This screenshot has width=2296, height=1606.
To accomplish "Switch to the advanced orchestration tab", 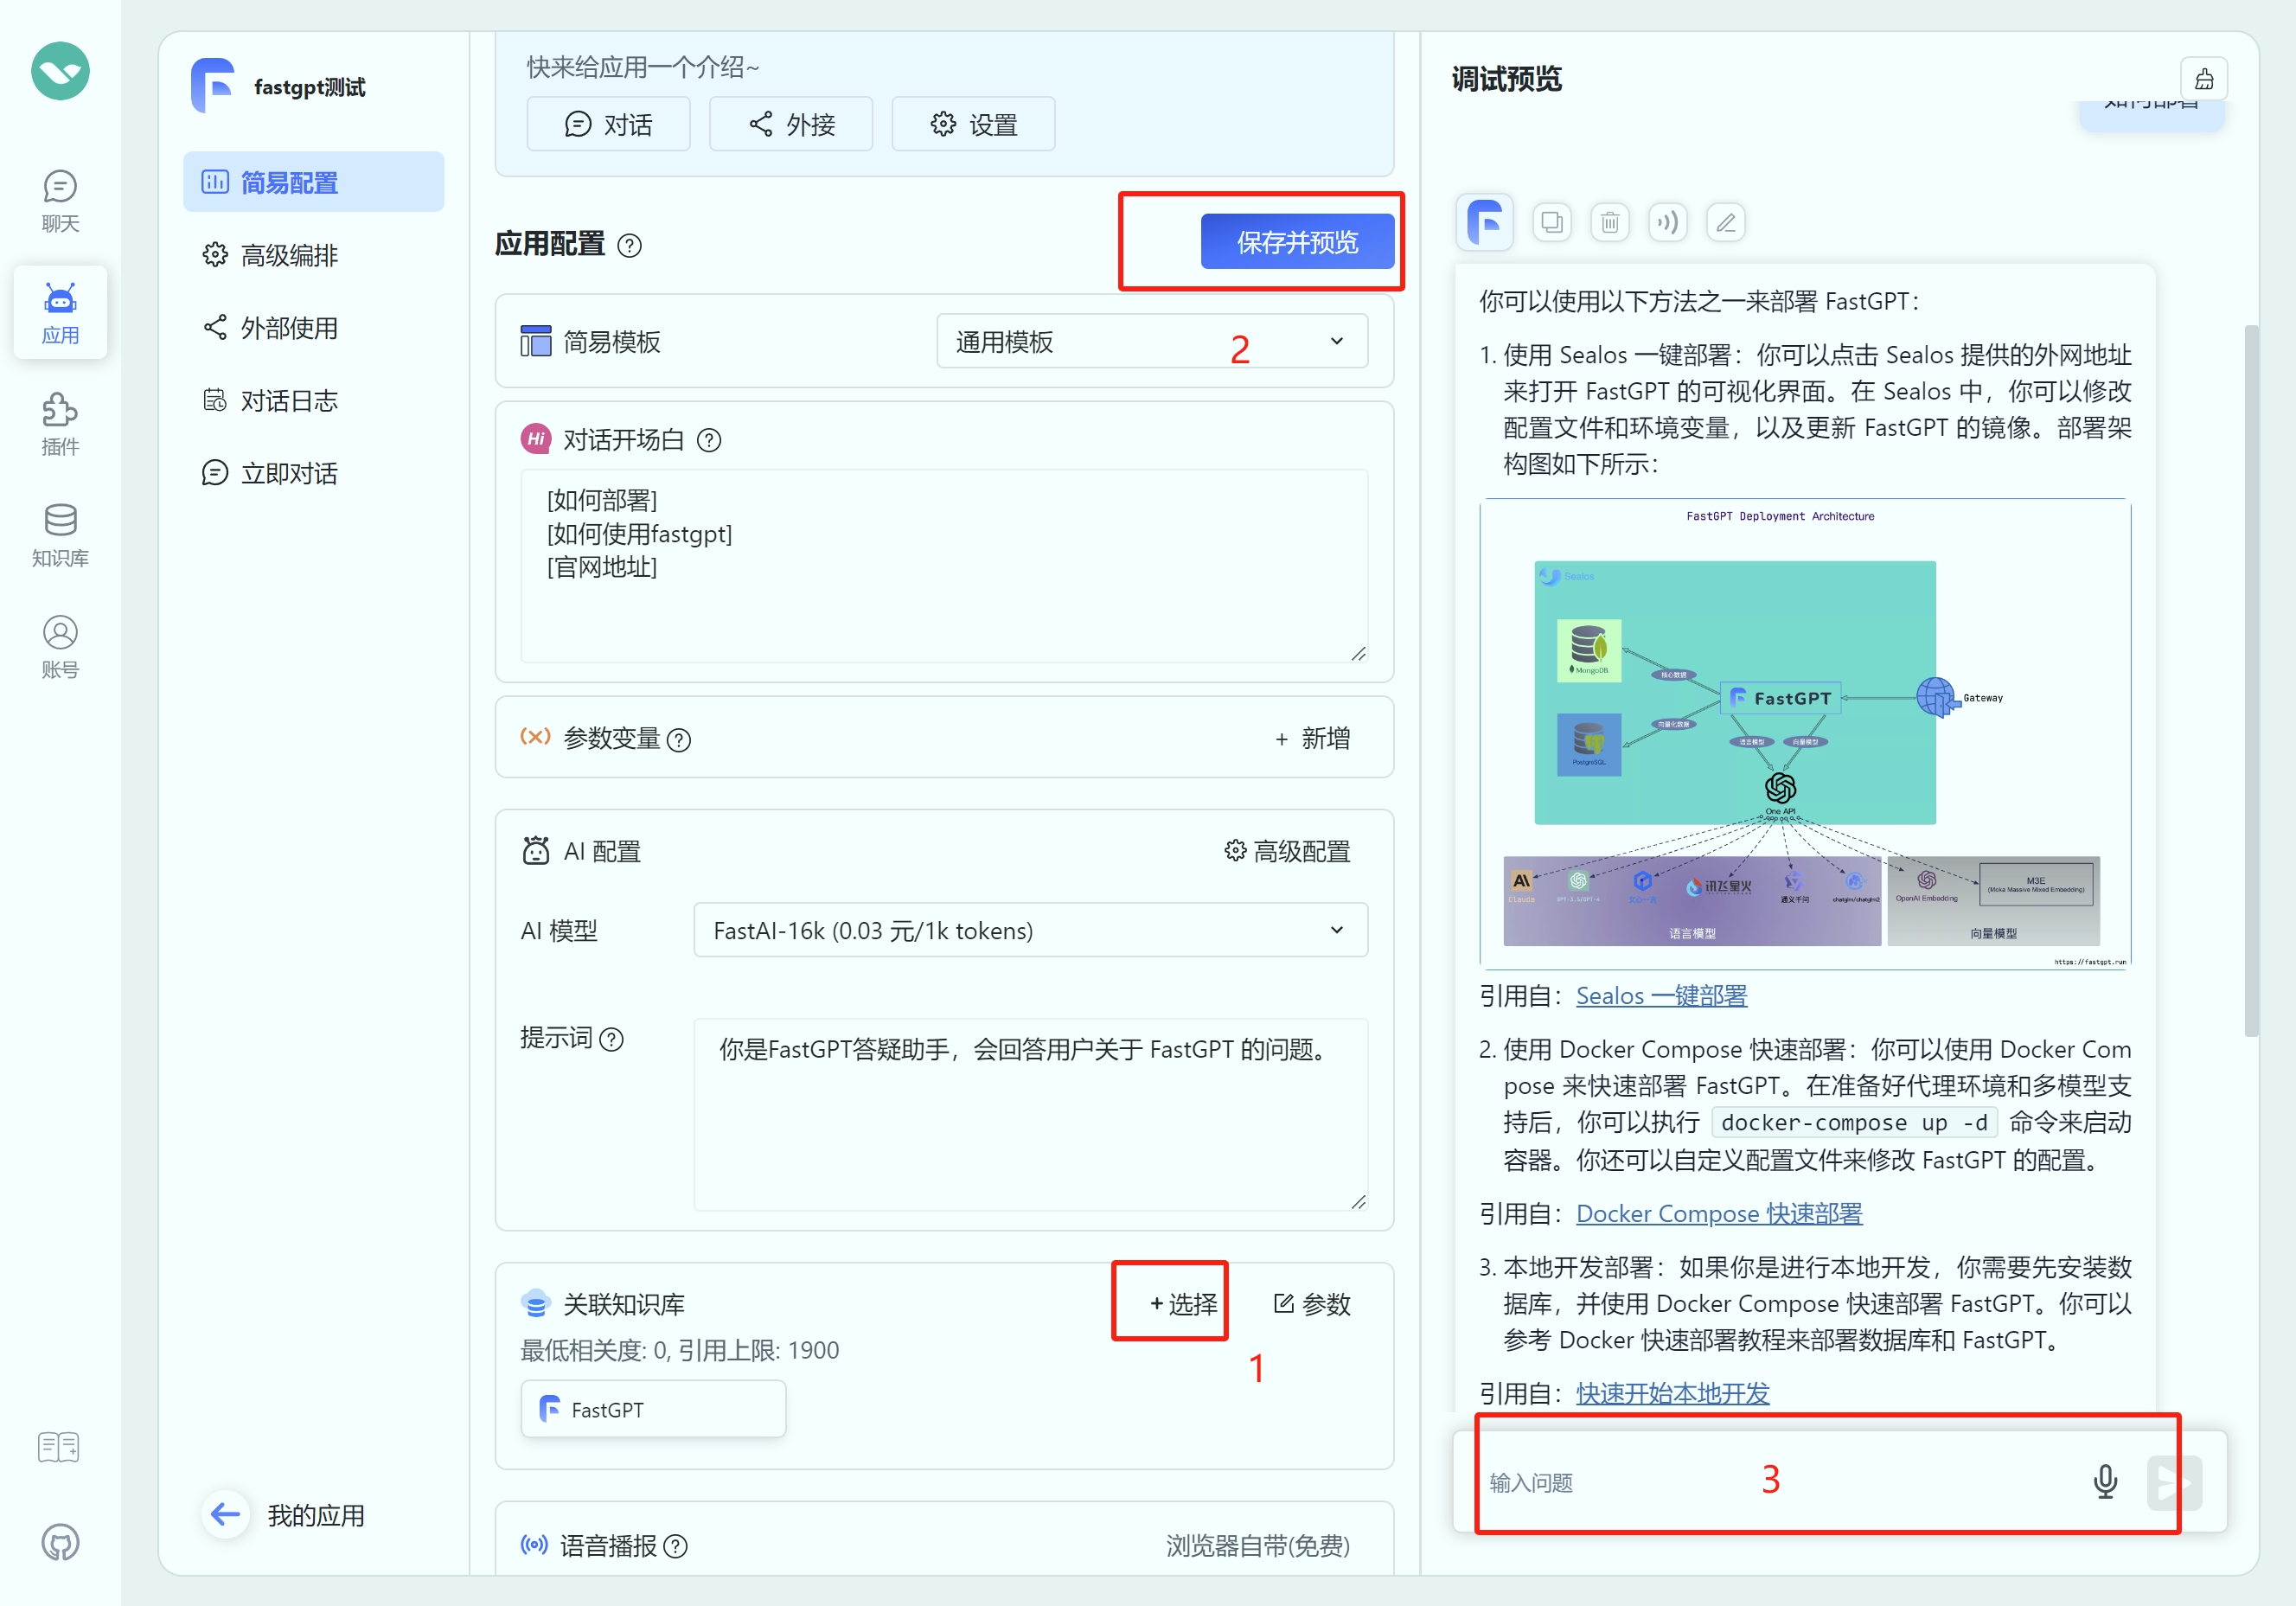I will click(x=288, y=255).
